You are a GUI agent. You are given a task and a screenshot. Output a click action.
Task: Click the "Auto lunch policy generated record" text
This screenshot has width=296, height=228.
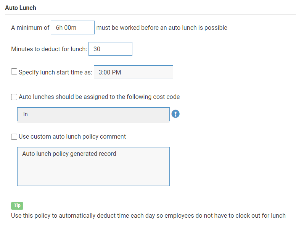69,154
